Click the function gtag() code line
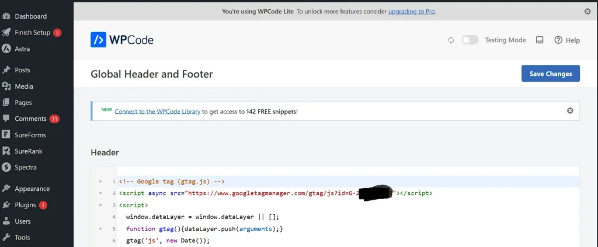This screenshot has height=247, width=598. point(204,229)
